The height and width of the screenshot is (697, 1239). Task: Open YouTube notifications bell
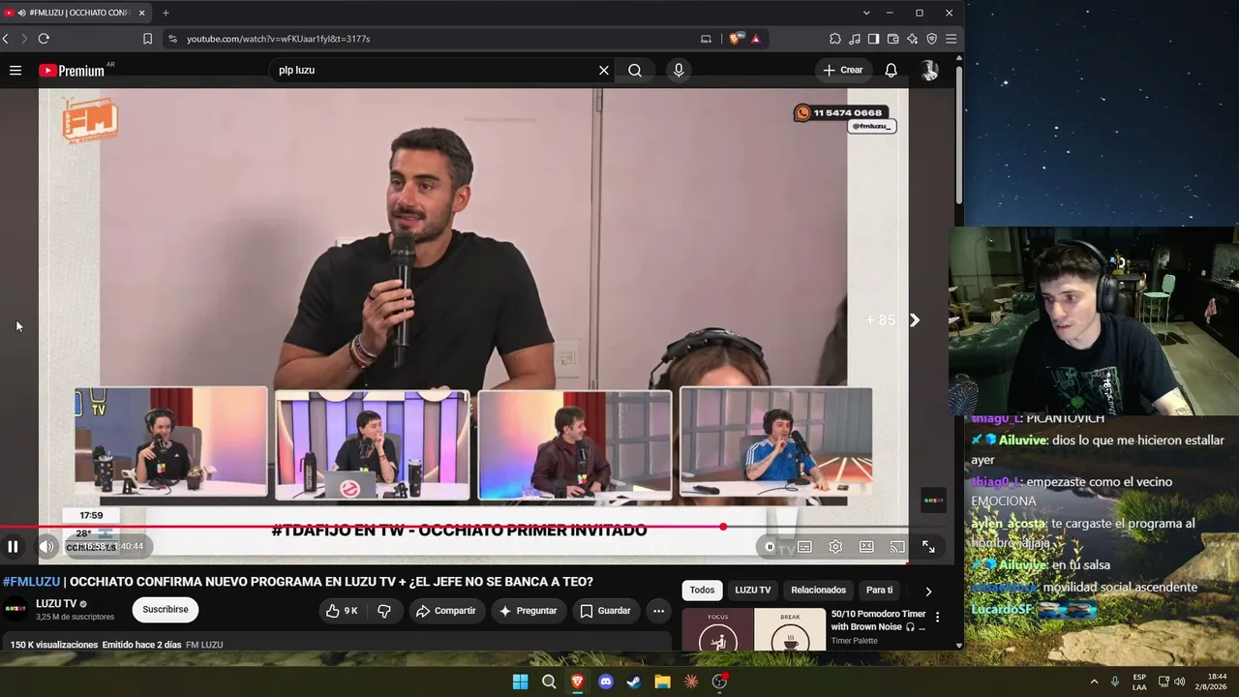pyautogui.click(x=891, y=70)
